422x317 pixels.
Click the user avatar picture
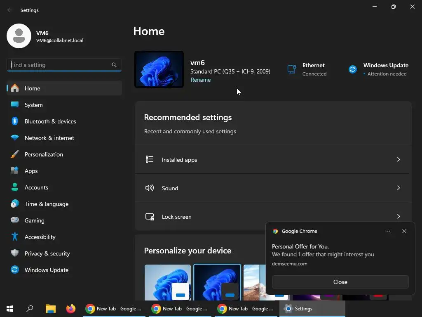point(19,36)
